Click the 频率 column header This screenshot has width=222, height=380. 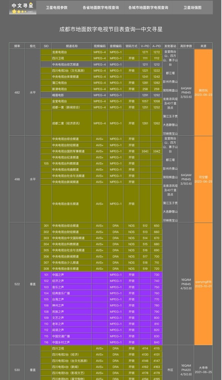(17, 46)
